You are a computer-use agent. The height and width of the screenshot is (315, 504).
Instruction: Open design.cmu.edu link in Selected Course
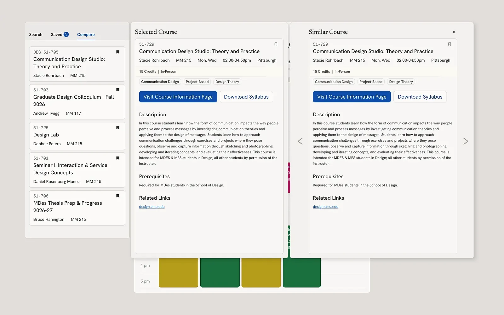(x=152, y=207)
